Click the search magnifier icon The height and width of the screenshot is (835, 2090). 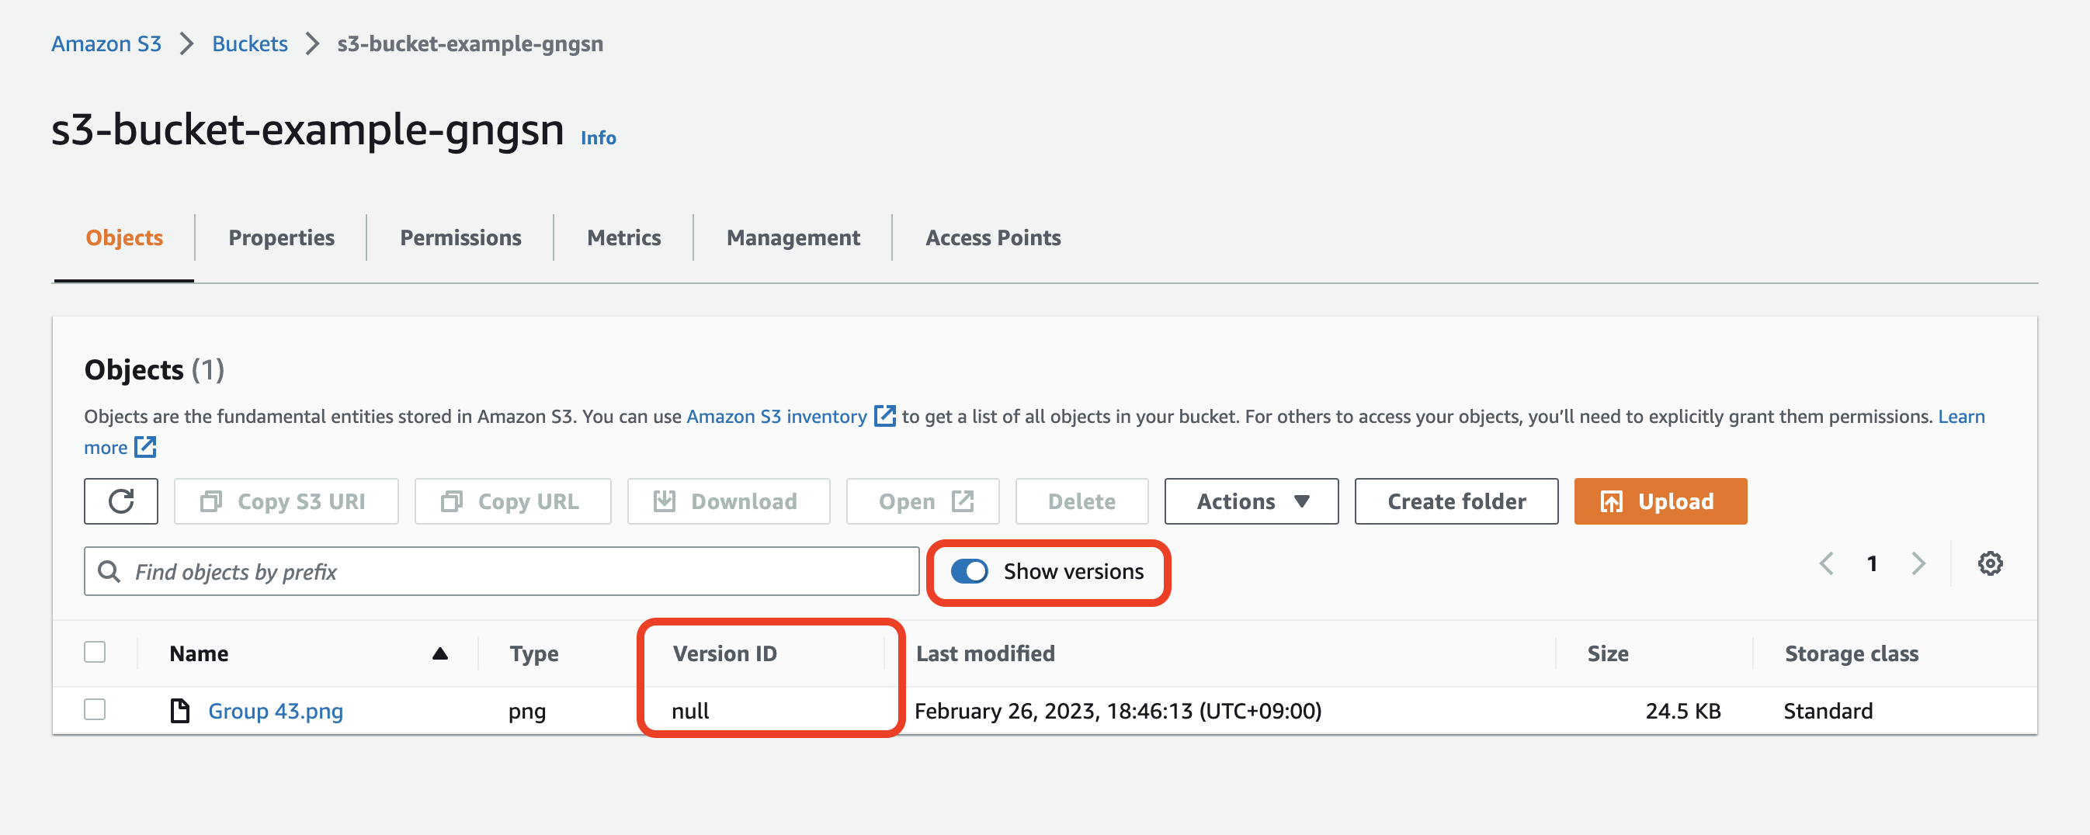click(109, 571)
